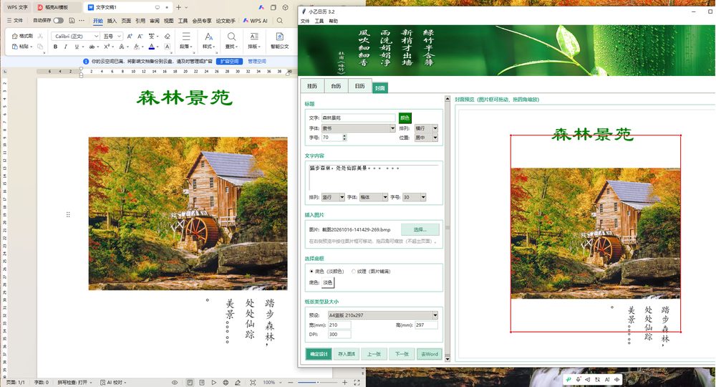Click the WPS zoom slider
Image resolution: width=716 pixels, height=387 pixels.
[317, 383]
